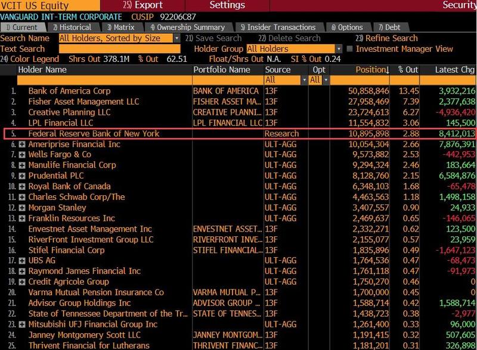Click the Portfolio Name filter field
Viewport: 477px width, 350px height.
[228, 80]
